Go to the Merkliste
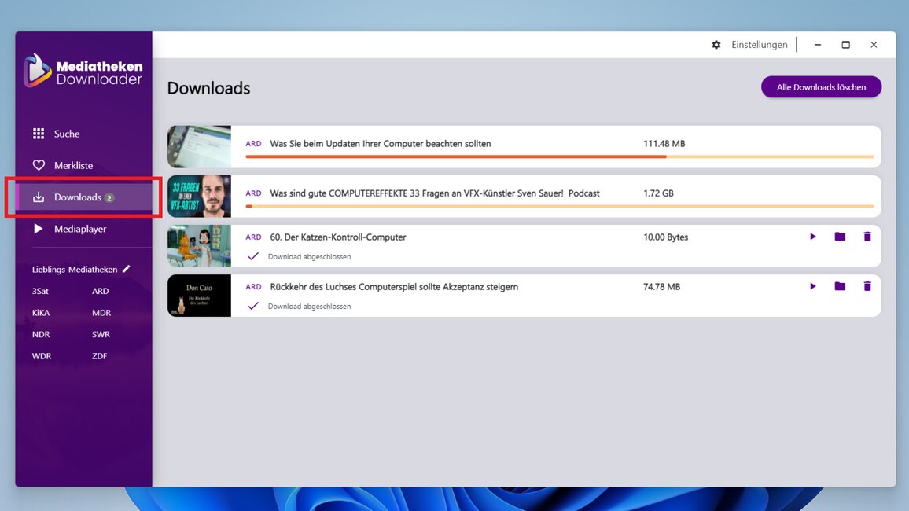The height and width of the screenshot is (511, 909). coord(73,166)
